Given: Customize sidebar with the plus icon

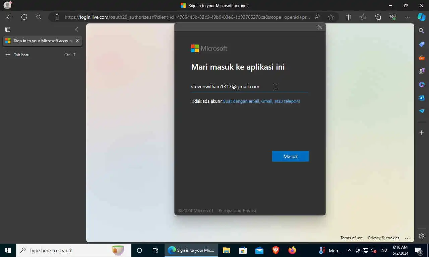Looking at the screenshot, I should coord(422,133).
